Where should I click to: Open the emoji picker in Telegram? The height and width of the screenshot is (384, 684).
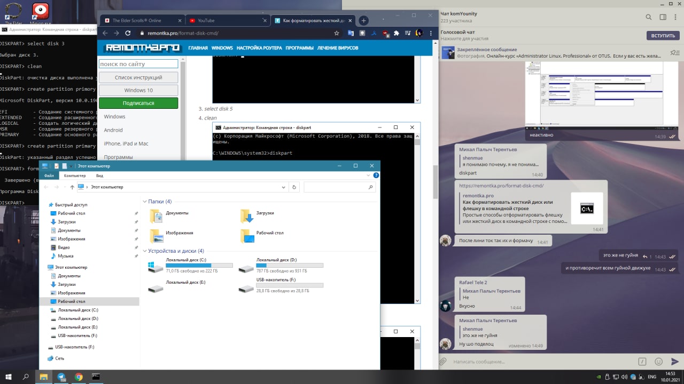[658, 362]
